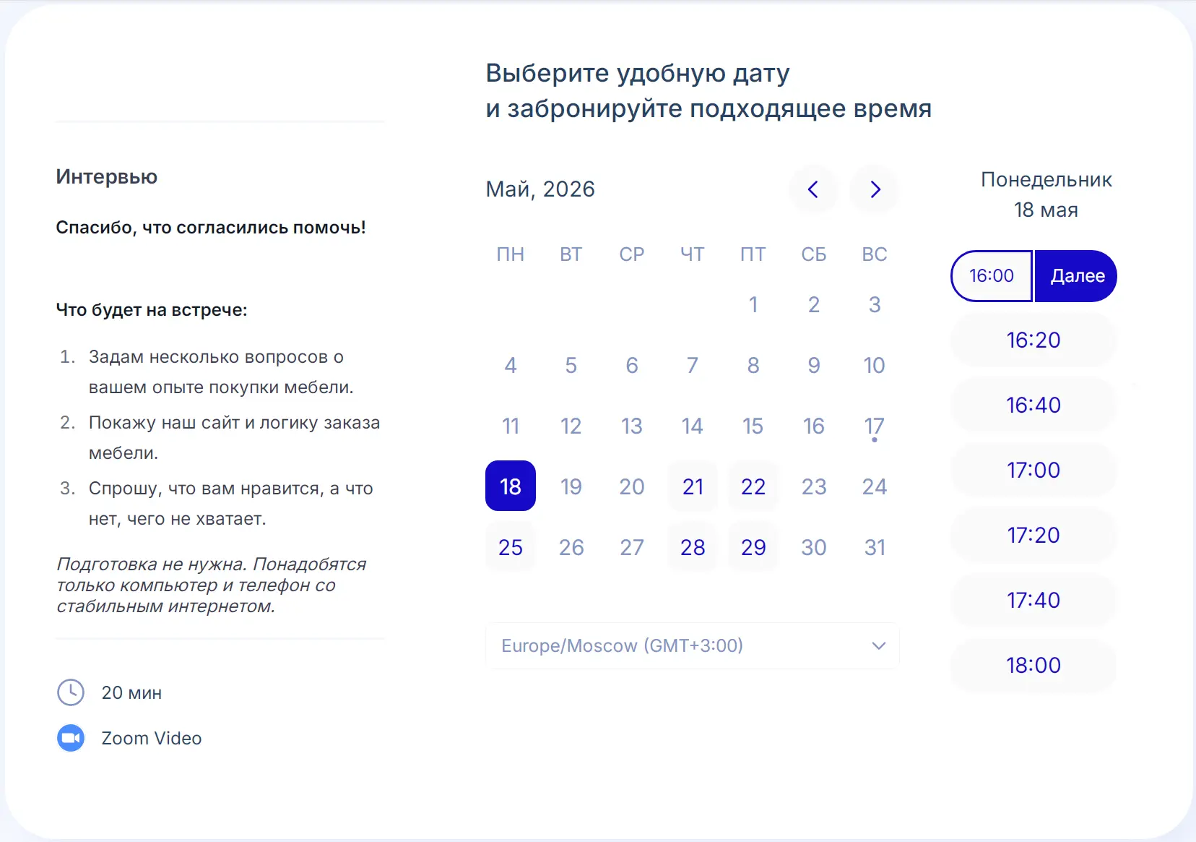Click today's date 17 with dot marker

point(875,426)
